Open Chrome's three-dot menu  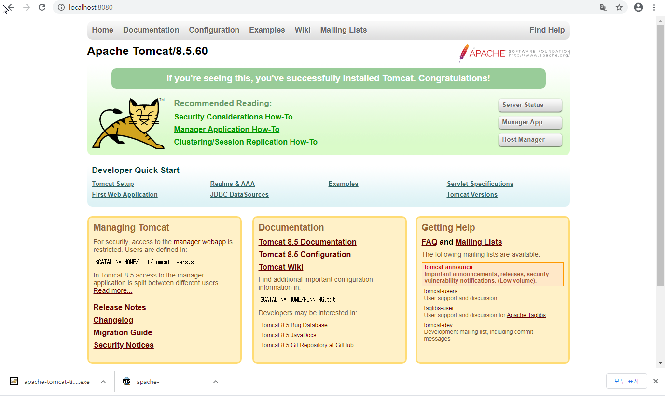654,7
